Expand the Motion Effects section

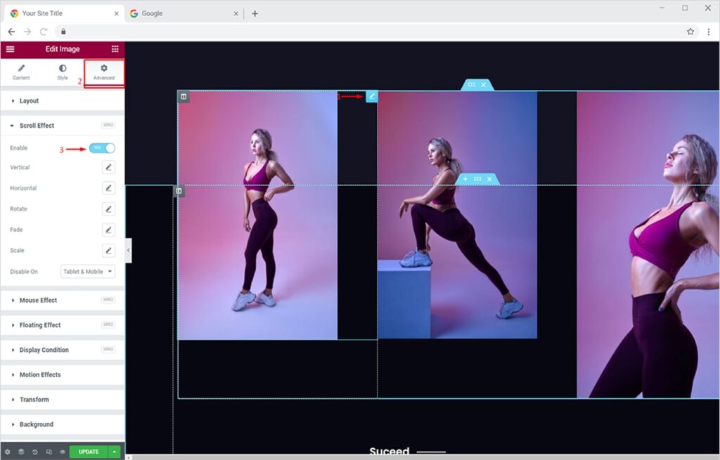coord(39,375)
